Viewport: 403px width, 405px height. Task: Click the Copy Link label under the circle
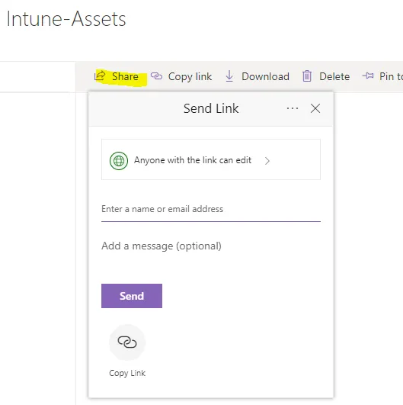(127, 373)
